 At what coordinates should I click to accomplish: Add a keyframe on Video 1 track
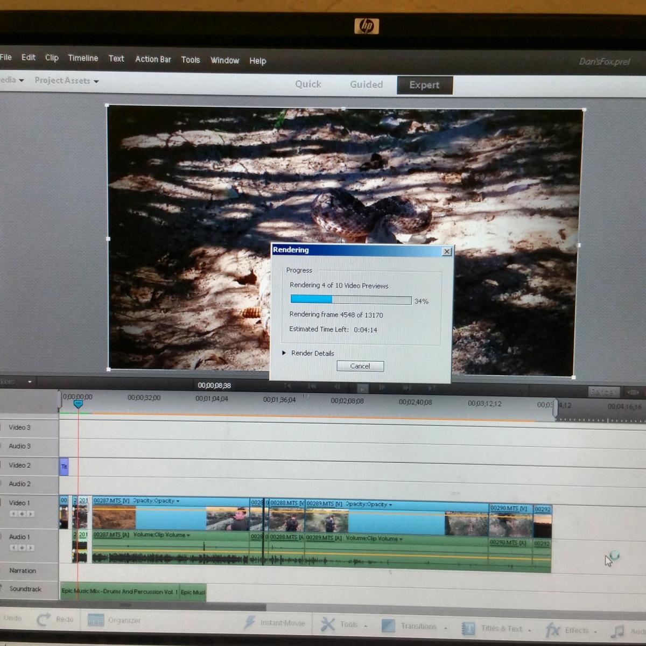22,514
